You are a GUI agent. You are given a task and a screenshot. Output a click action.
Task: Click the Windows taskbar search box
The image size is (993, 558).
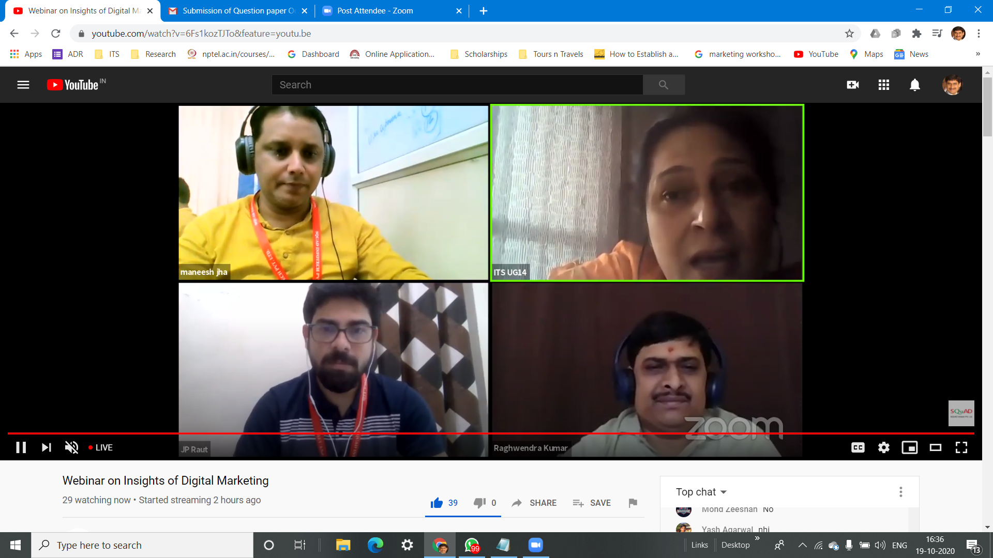coord(142,545)
